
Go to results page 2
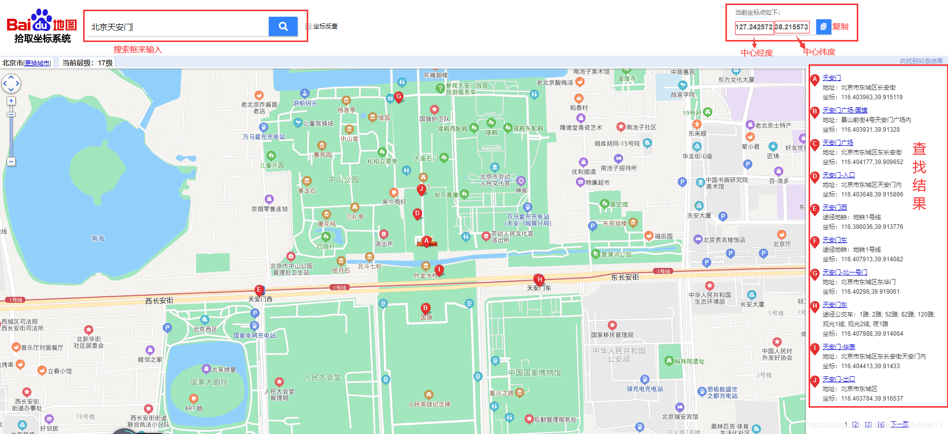click(856, 424)
